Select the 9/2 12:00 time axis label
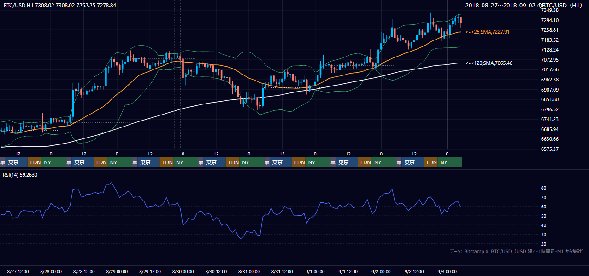589x276 pixels. click(414, 271)
